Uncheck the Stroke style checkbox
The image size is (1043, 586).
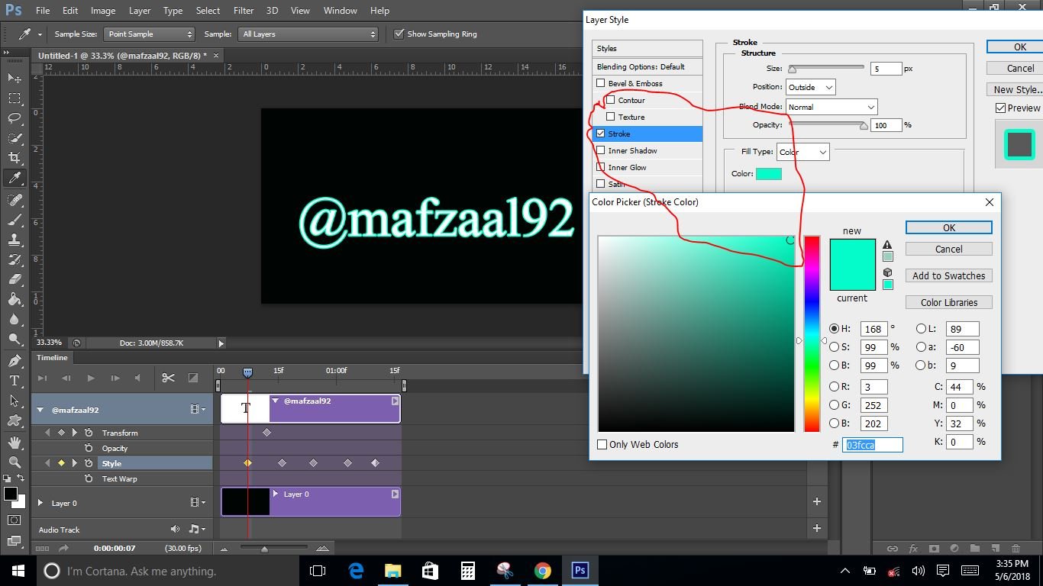[601, 134]
